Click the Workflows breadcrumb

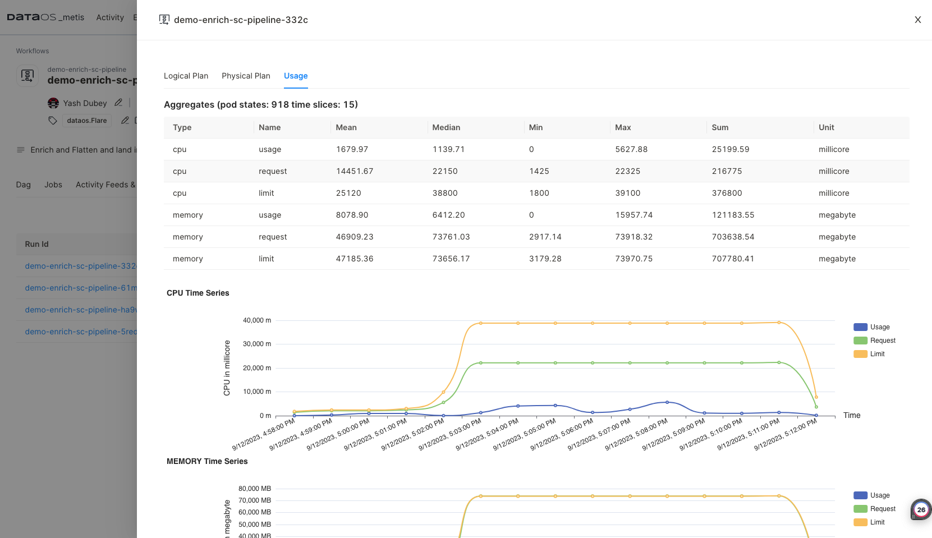[x=33, y=51]
